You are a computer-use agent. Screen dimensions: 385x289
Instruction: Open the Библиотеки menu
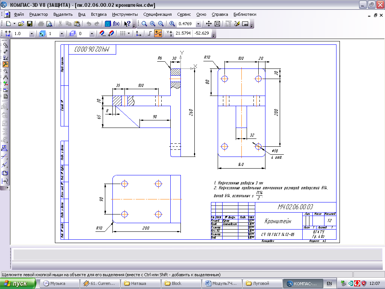pyautogui.click(x=245, y=14)
